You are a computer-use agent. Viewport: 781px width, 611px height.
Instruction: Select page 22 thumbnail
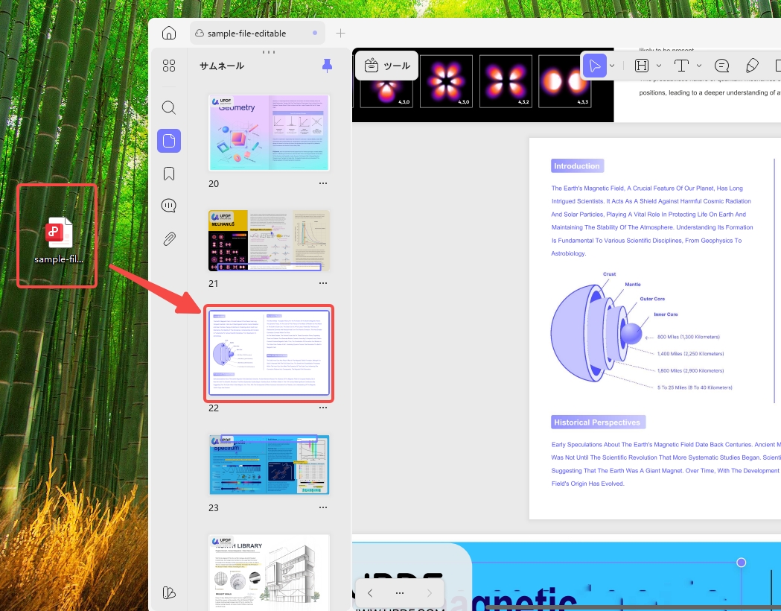pos(269,353)
